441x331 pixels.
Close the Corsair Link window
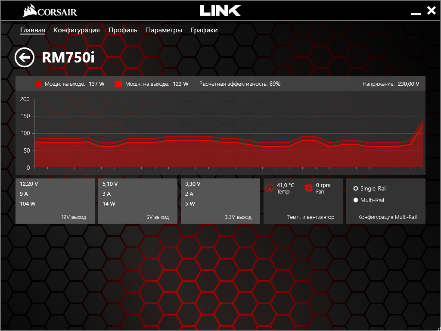coord(431,11)
